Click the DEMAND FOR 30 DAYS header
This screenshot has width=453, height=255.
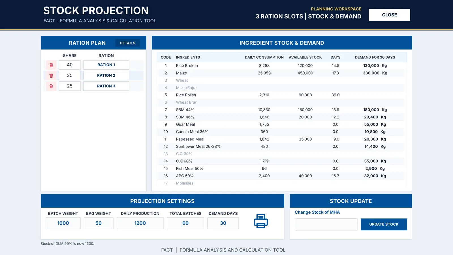coord(375,57)
